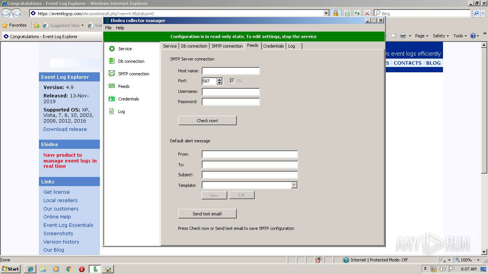Open the Help menu in collector manager

coord(120,28)
